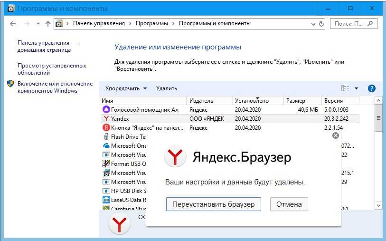Click version '20.3.2.242' cell
386x241 pixels.
[336, 119]
